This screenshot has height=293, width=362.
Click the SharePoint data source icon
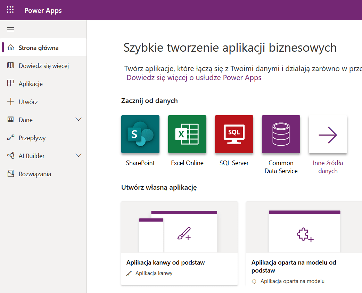(x=140, y=134)
